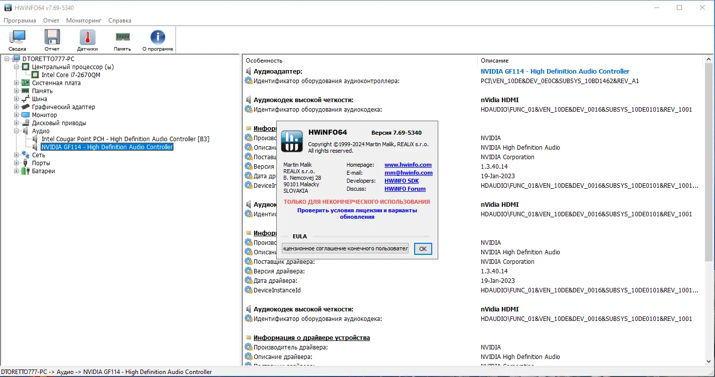
Task: Expand the Память tree node
Action: [17, 91]
